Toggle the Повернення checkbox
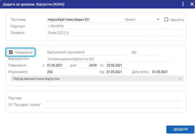 [11, 52]
